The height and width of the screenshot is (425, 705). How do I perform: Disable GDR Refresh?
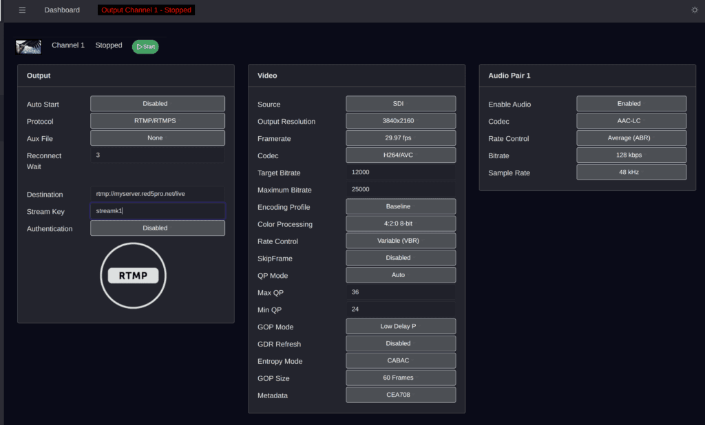coord(400,343)
